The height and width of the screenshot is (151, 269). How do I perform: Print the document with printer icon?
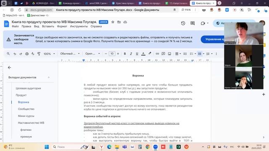point(27,54)
